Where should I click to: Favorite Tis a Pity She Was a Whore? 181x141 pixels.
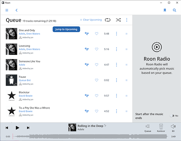tap(97, 111)
